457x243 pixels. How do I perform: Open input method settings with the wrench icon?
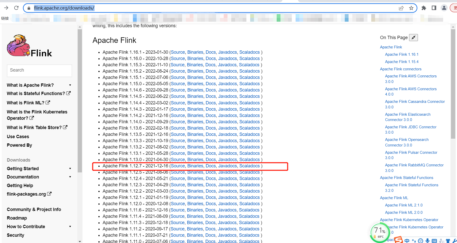pos(455,240)
